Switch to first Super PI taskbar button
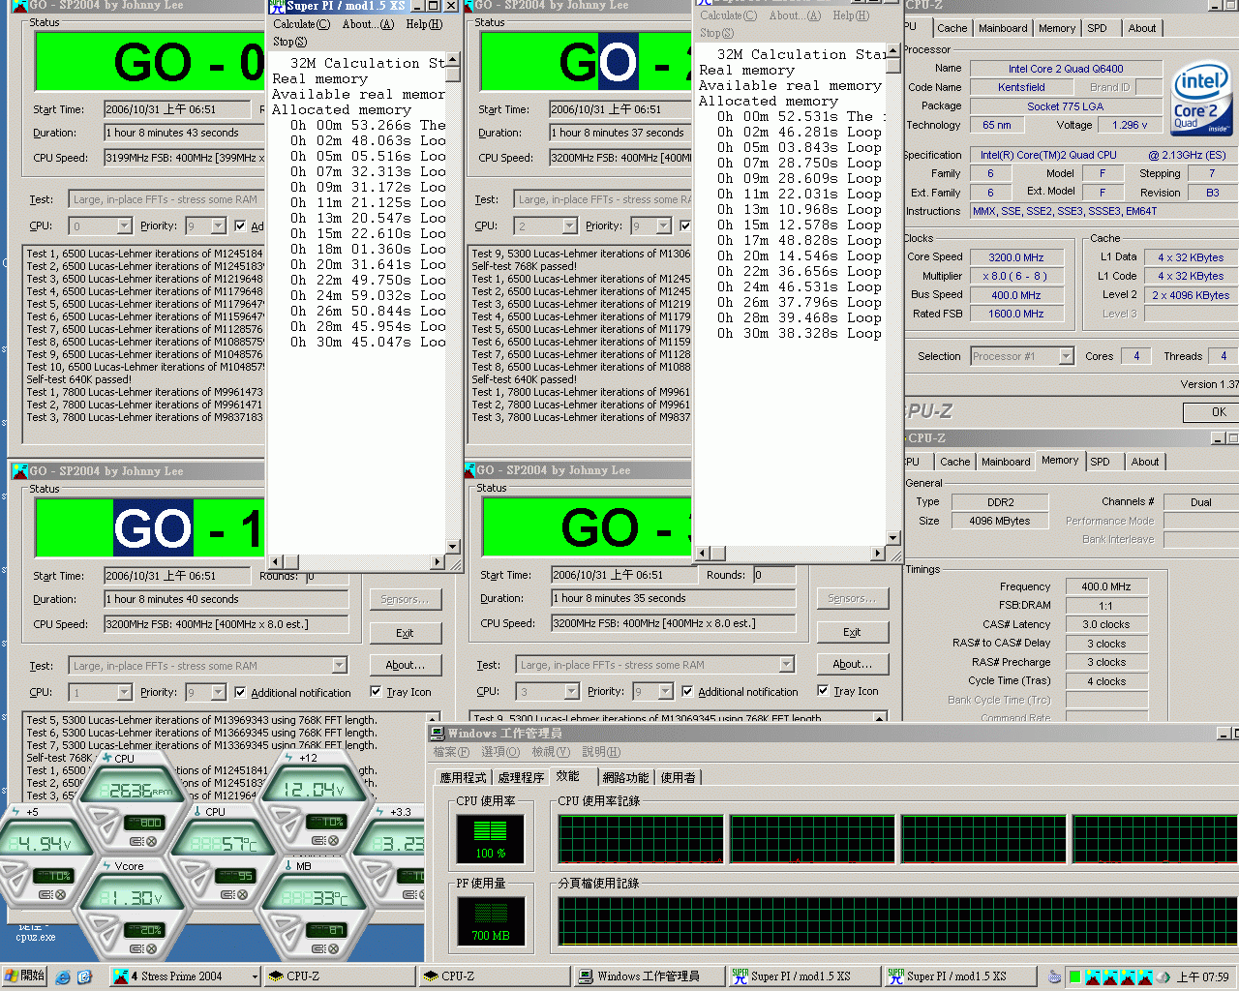1239x991 pixels. coord(802,976)
